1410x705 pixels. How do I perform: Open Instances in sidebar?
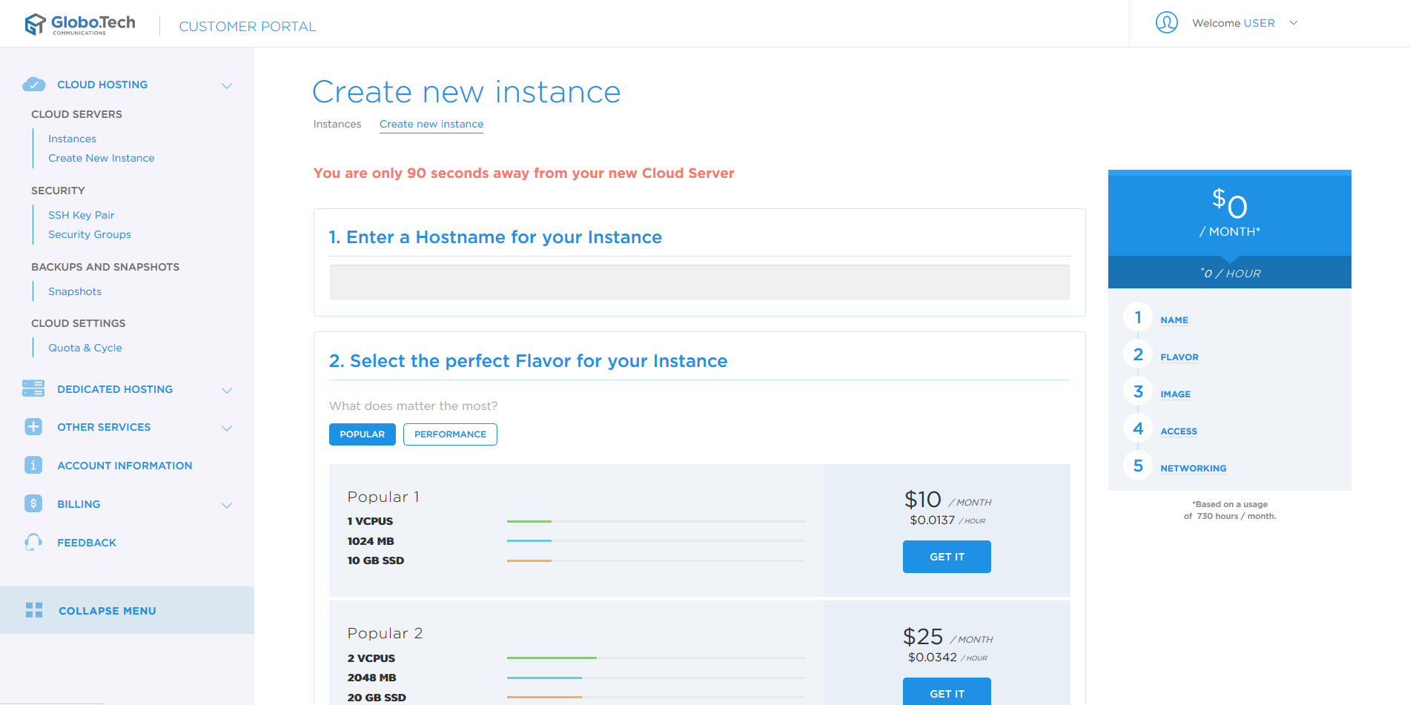pos(72,139)
